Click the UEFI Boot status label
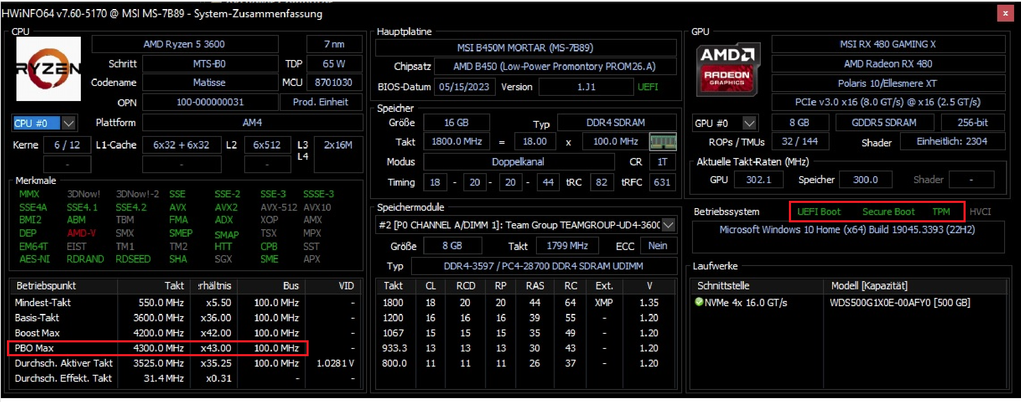Viewport: 1021px width, 402px height. (819, 212)
